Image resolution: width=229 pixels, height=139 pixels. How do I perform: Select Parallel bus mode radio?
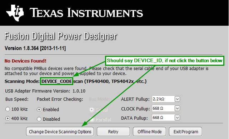tap(91, 119)
